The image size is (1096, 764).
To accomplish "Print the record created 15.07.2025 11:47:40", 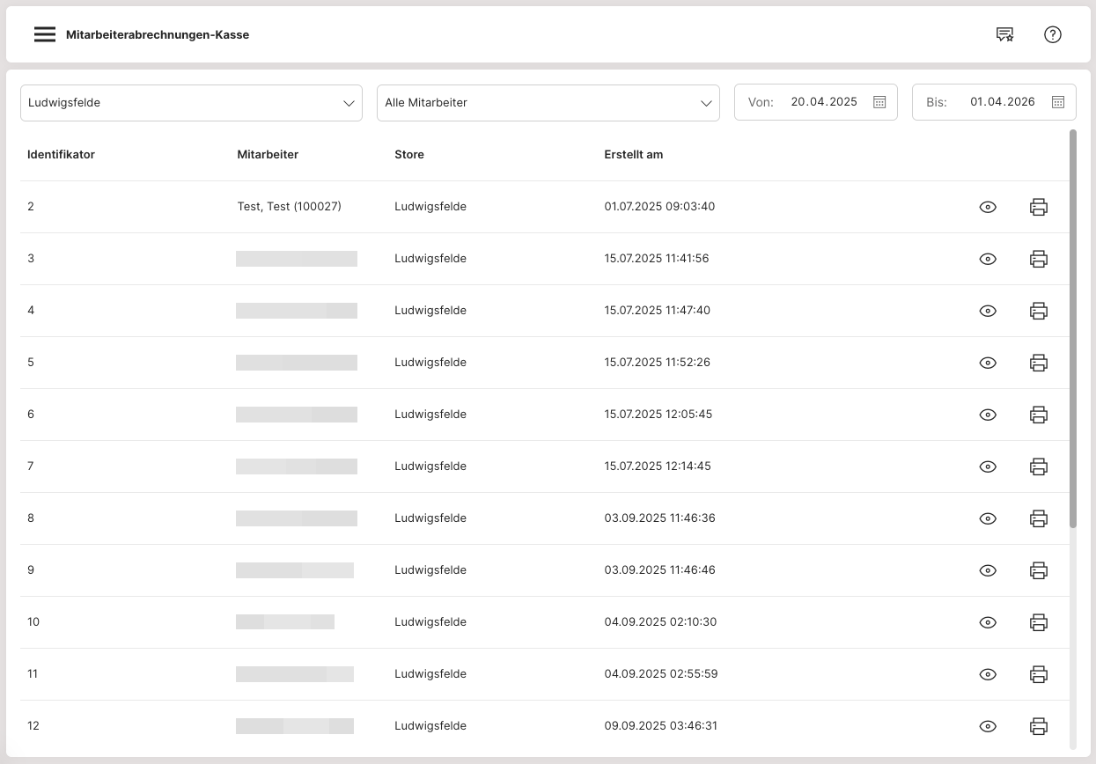I will coord(1039,311).
